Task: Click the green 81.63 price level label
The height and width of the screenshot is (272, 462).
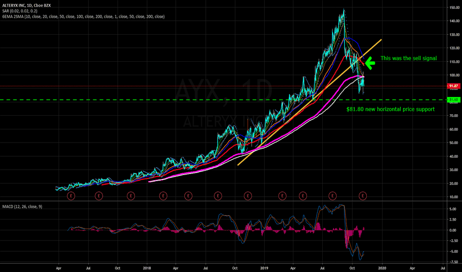Action: point(454,100)
